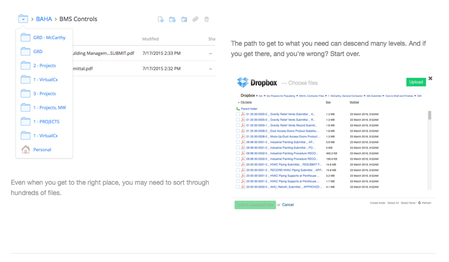Close the Dropbox Choose files dialog
Viewport: 449px width, 262px height.
(430, 78)
